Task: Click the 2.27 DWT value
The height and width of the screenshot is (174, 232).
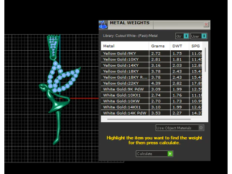Action: click(x=177, y=113)
